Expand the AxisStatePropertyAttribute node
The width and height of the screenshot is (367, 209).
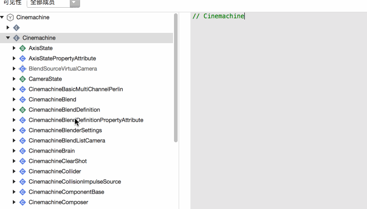click(14, 59)
